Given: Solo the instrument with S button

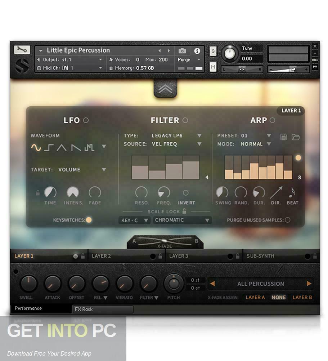Looking at the screenshot, I should click(213, 51).
